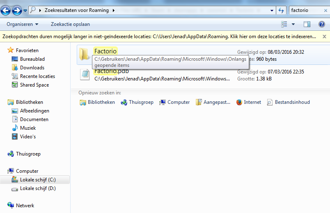The image size is (330, 213).
Task: Search again in Thuisgroep
Action: (x=137, y=102)
